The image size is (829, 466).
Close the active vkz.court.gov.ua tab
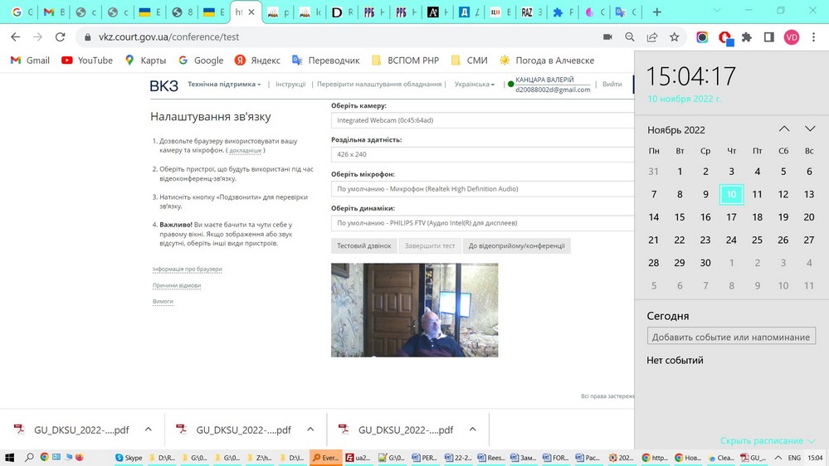point(251,12)
